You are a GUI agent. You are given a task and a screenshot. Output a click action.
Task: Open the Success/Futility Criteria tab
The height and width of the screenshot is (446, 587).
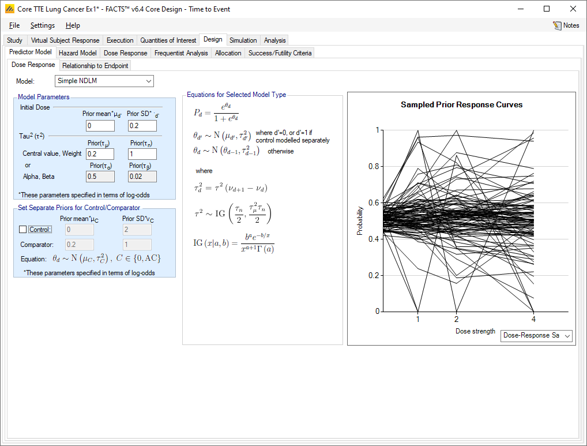280,53
